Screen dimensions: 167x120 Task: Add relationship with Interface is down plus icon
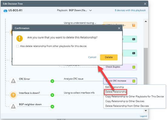click(52, 95)
